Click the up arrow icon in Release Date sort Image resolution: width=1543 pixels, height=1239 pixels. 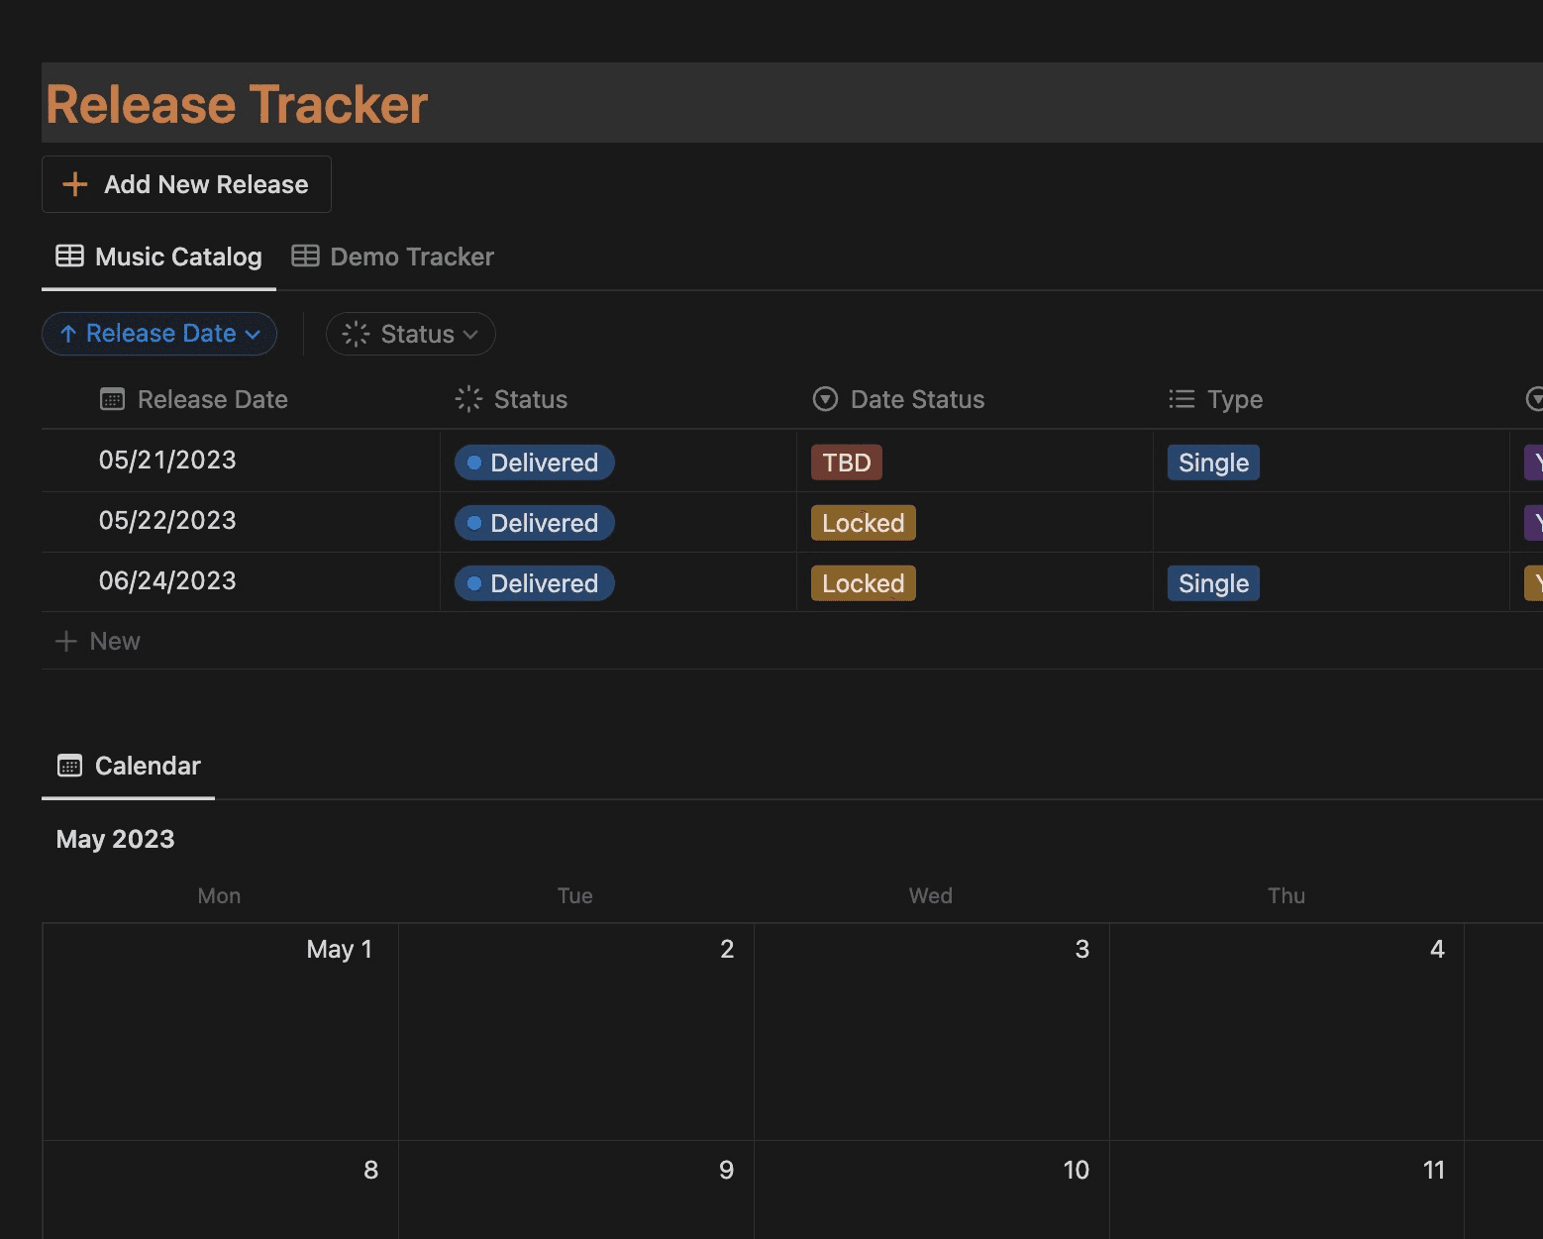68,334
